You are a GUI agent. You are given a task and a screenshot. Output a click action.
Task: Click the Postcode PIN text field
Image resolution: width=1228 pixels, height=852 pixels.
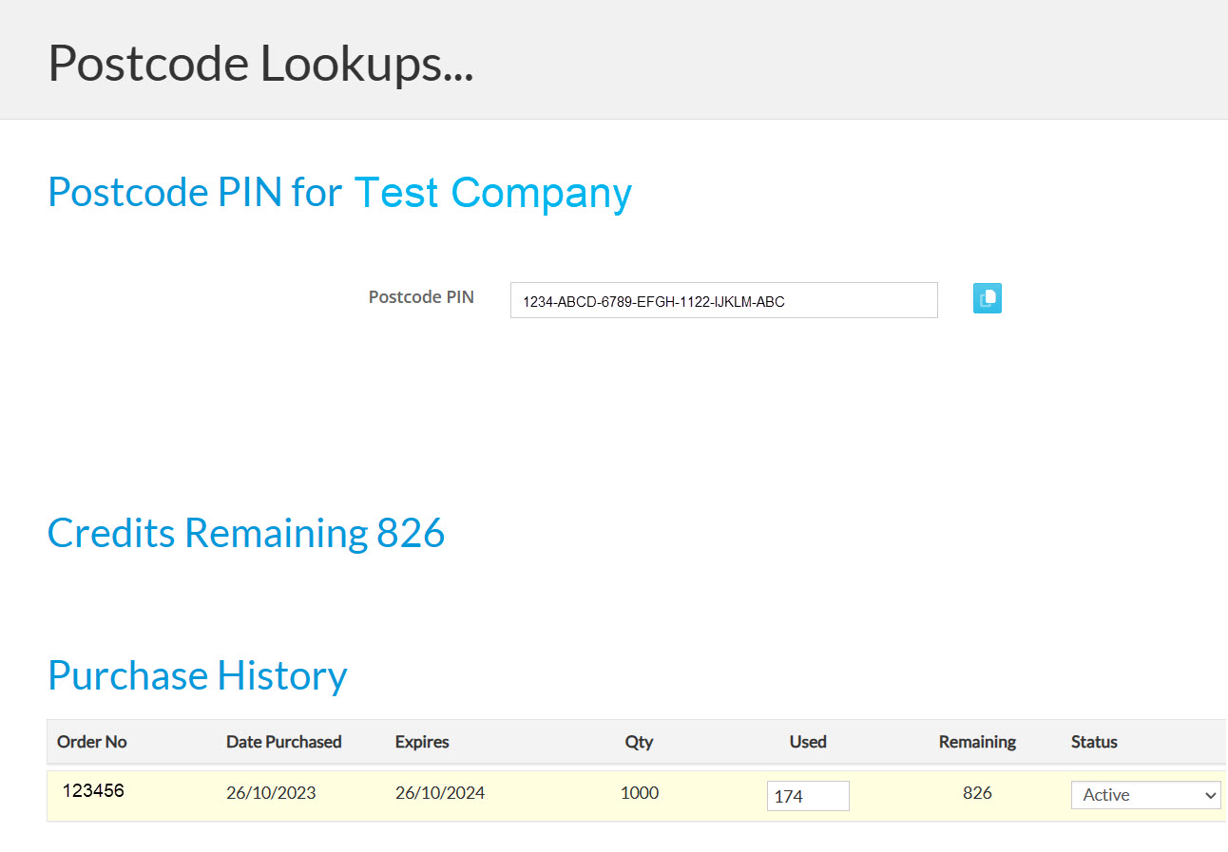pos(723,301)
